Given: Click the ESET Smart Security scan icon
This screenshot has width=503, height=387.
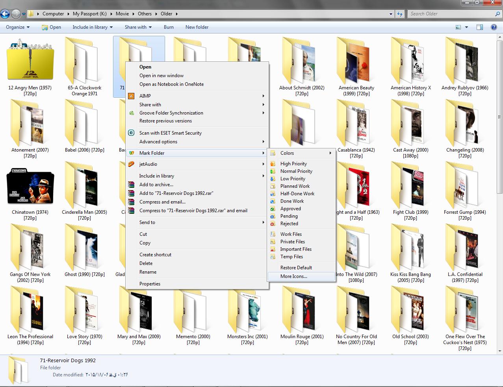Looking at the screenshot, I should (131, 133).
